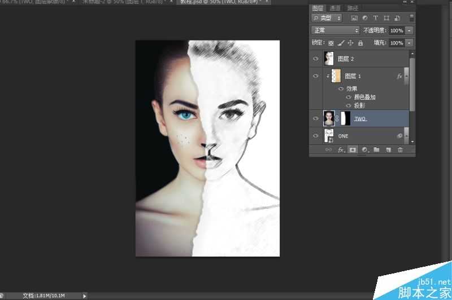Create a new layer group folder
The width and height of the screenshot is (452, 300).
coord(376,150)
